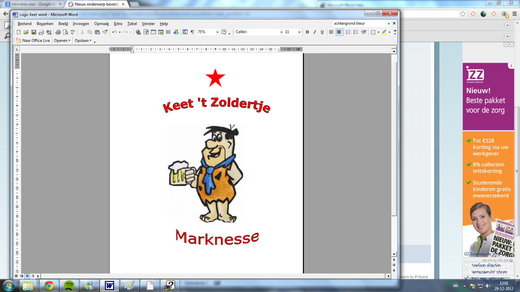Click the decrease indent icon

pyautogui.click(x=364, y=32)
